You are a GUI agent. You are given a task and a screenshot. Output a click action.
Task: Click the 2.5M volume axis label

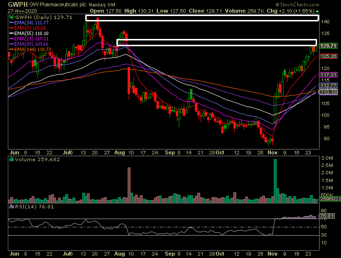pos(327,166)
